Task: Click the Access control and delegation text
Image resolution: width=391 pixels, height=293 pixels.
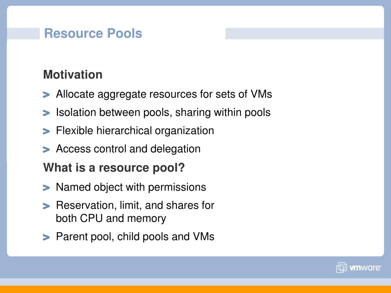Action: (x=128, y=149)
